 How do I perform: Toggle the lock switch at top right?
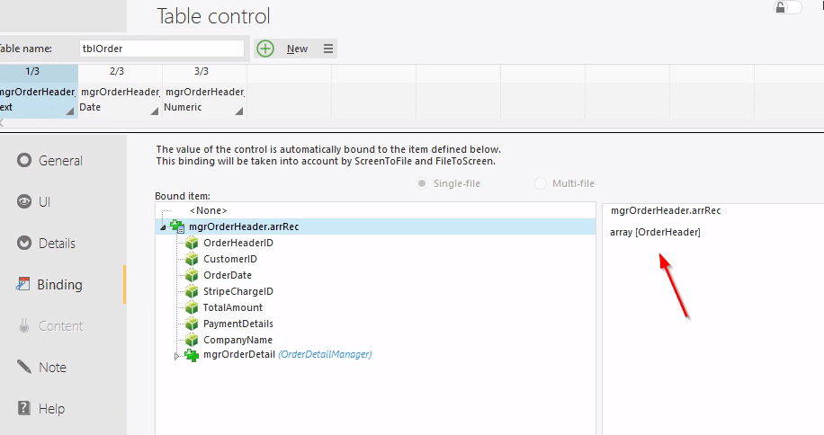pos(787,7)
